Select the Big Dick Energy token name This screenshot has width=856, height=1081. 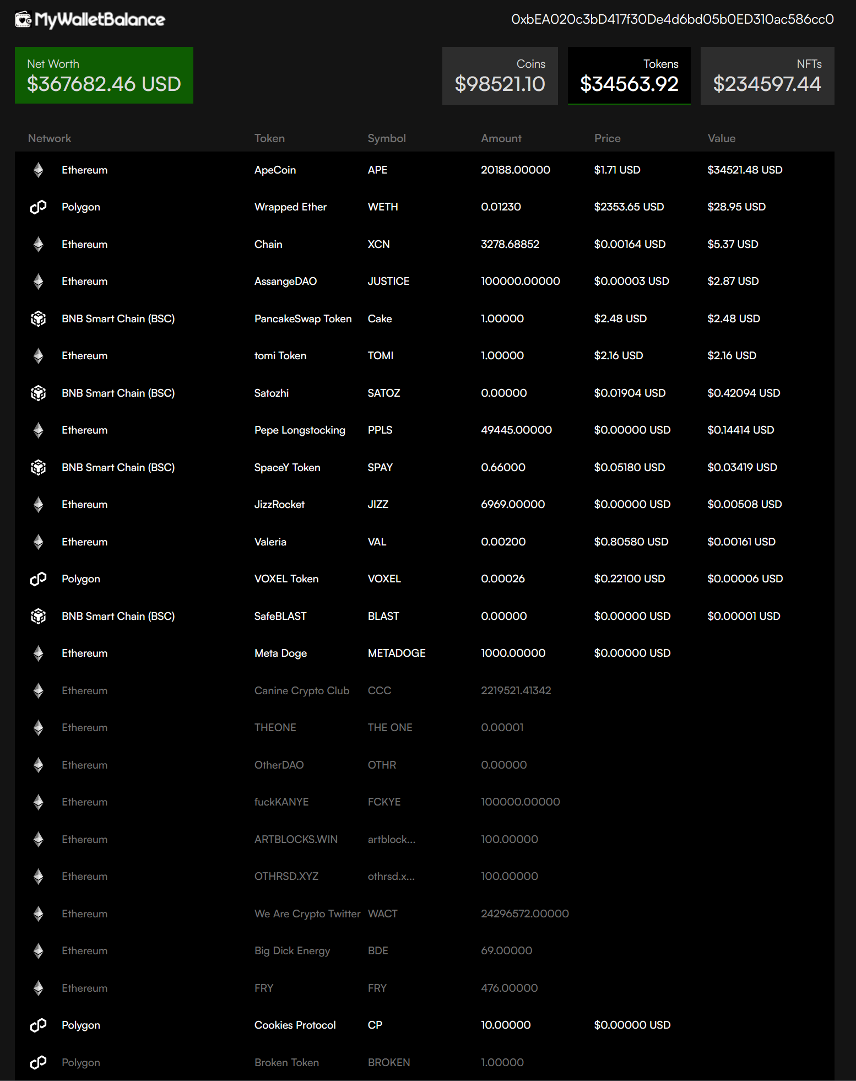(292, 951)
